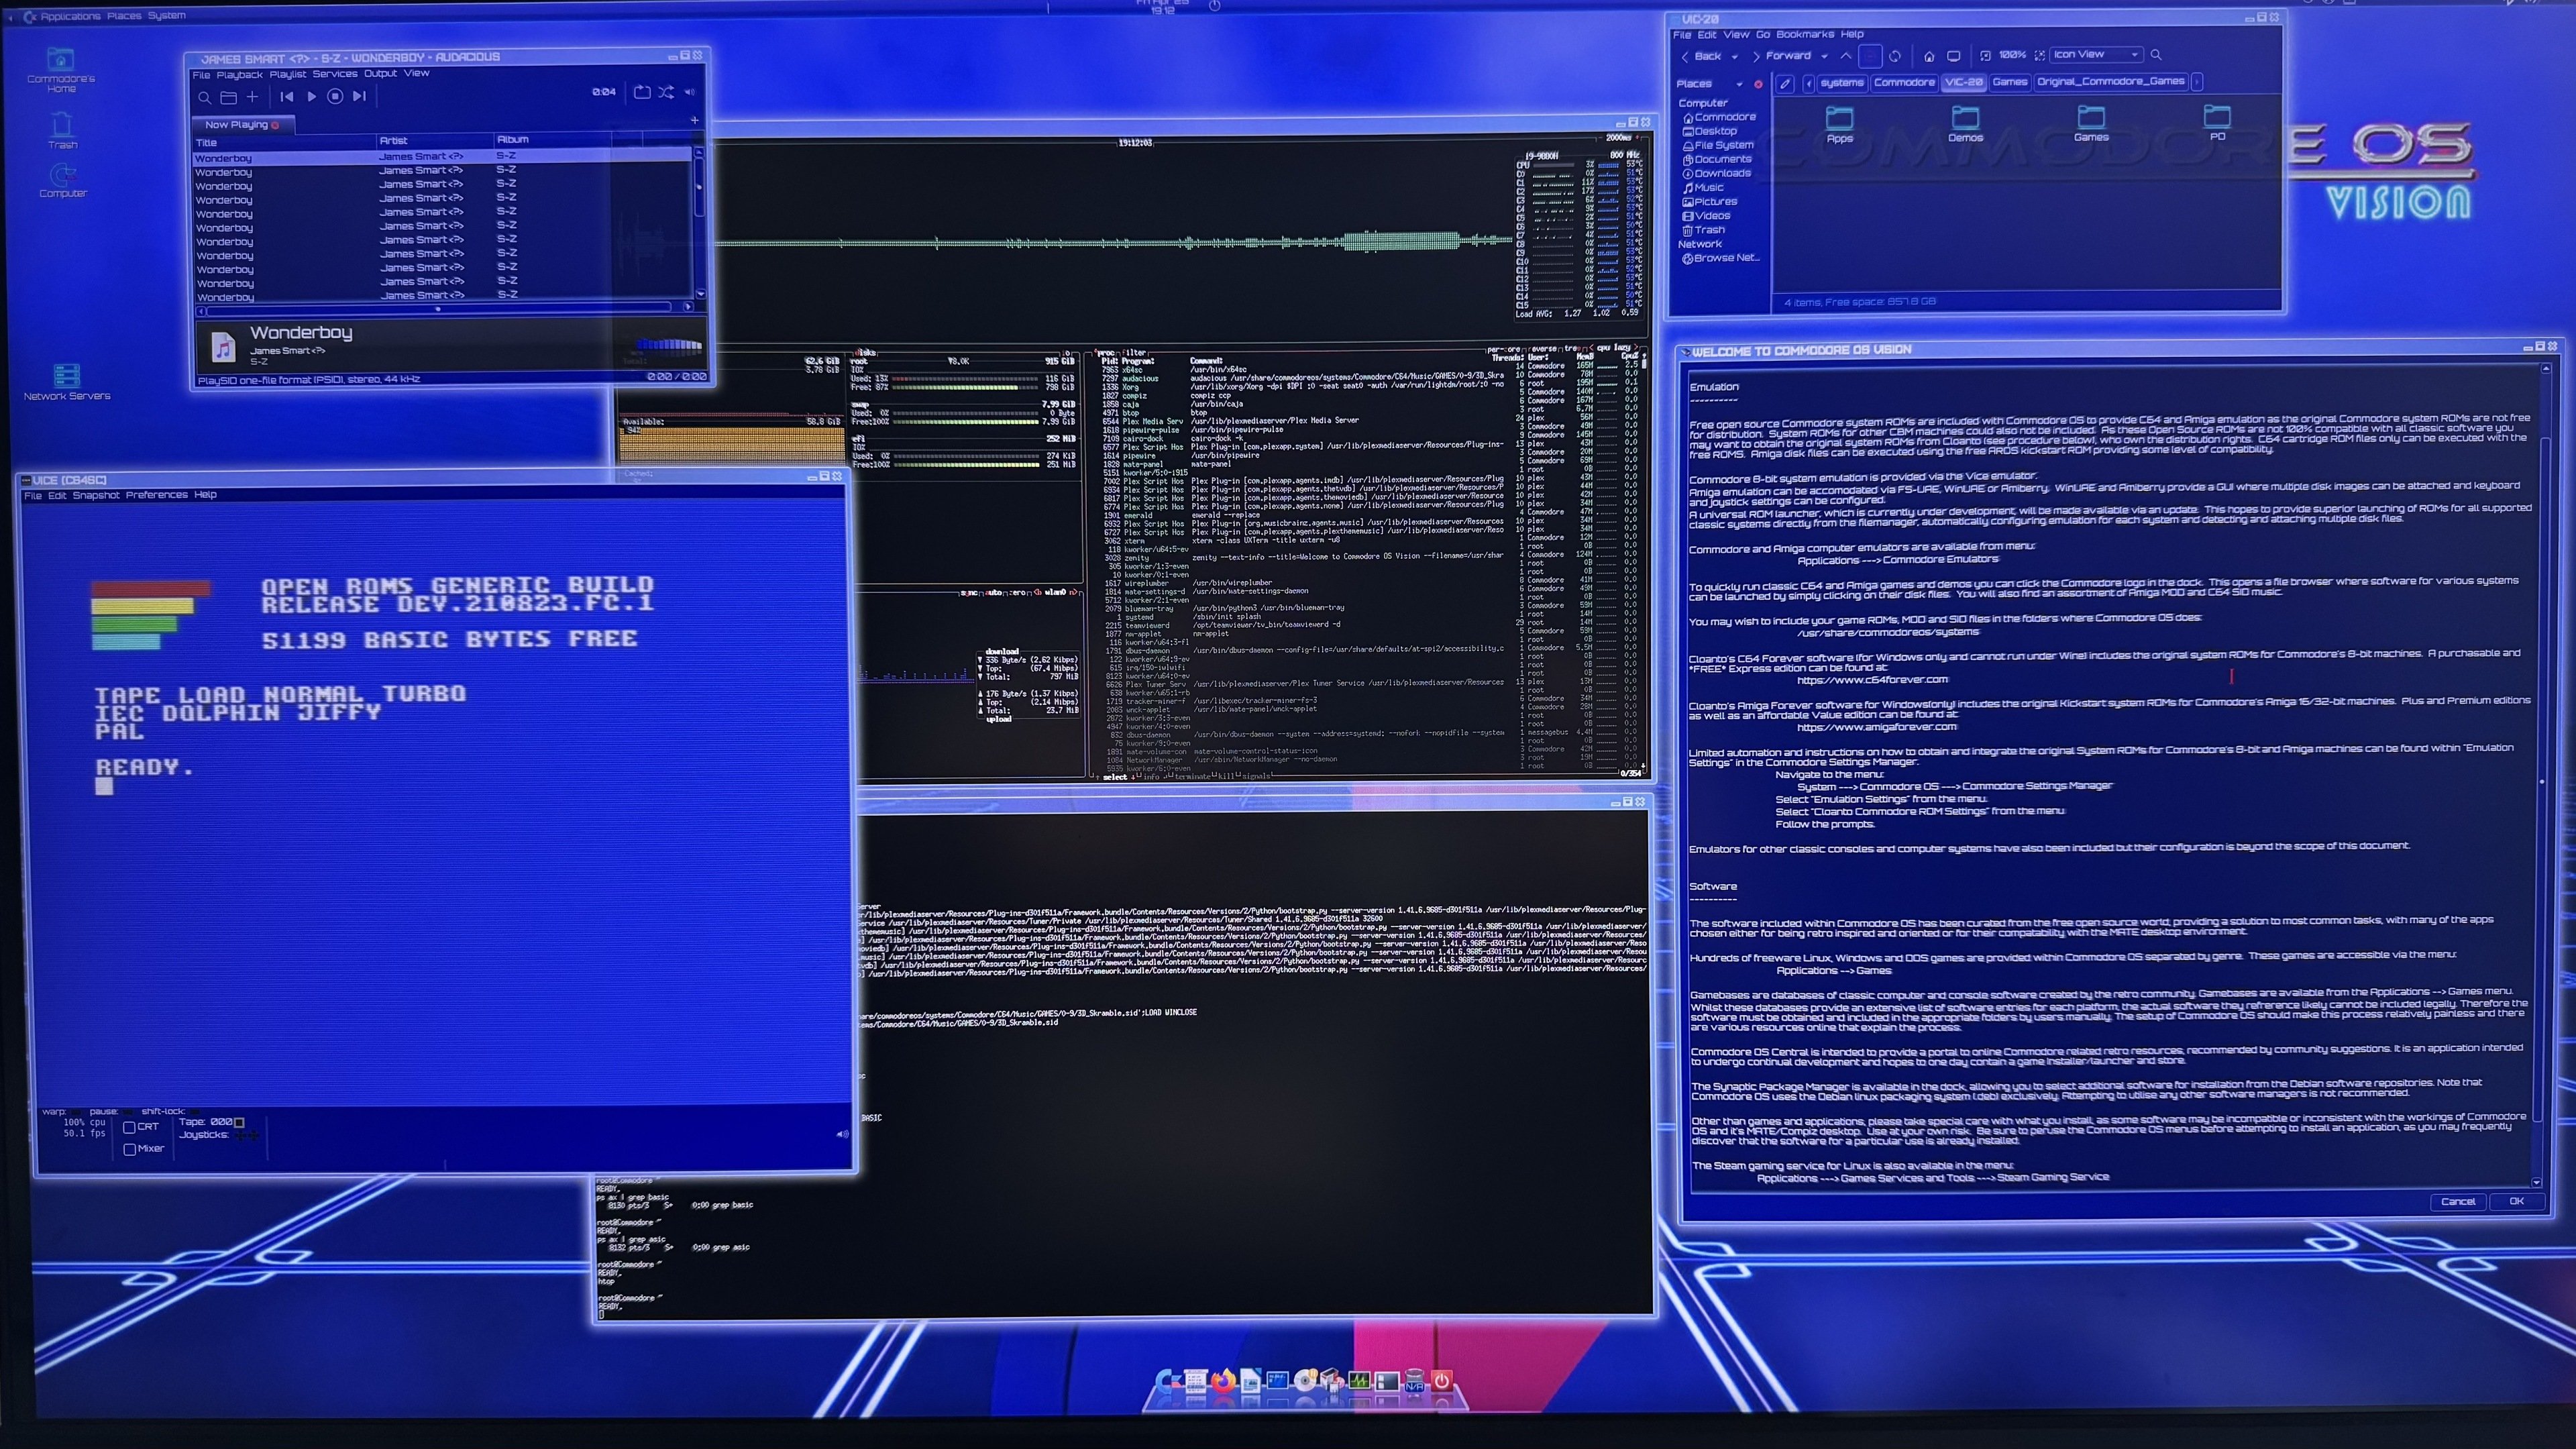Skip to previous track in Audacious
This screenshot has width=2576, height=1449.
click(287, 97)
